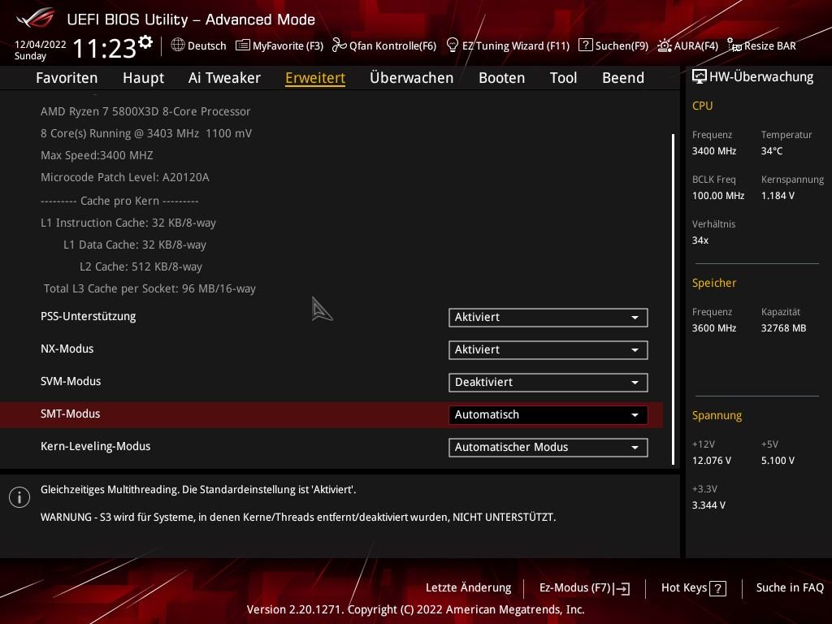832x624 pixels.
Task: Click +3.3V value 3.344 V
Action: [x=708, y=505]
